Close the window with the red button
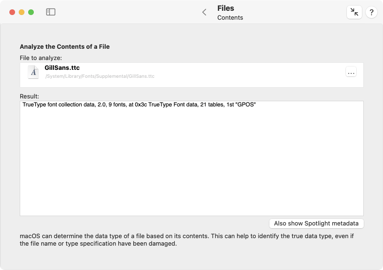 [12, 12]
